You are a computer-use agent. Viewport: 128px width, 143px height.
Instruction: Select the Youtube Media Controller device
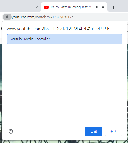point(65,39)
